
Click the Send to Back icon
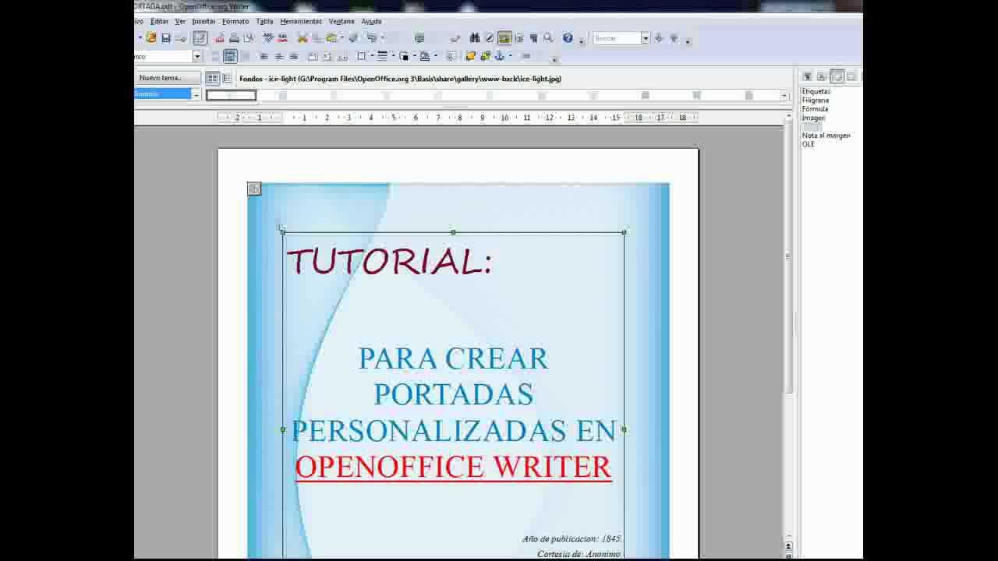(x=485, y=56)
